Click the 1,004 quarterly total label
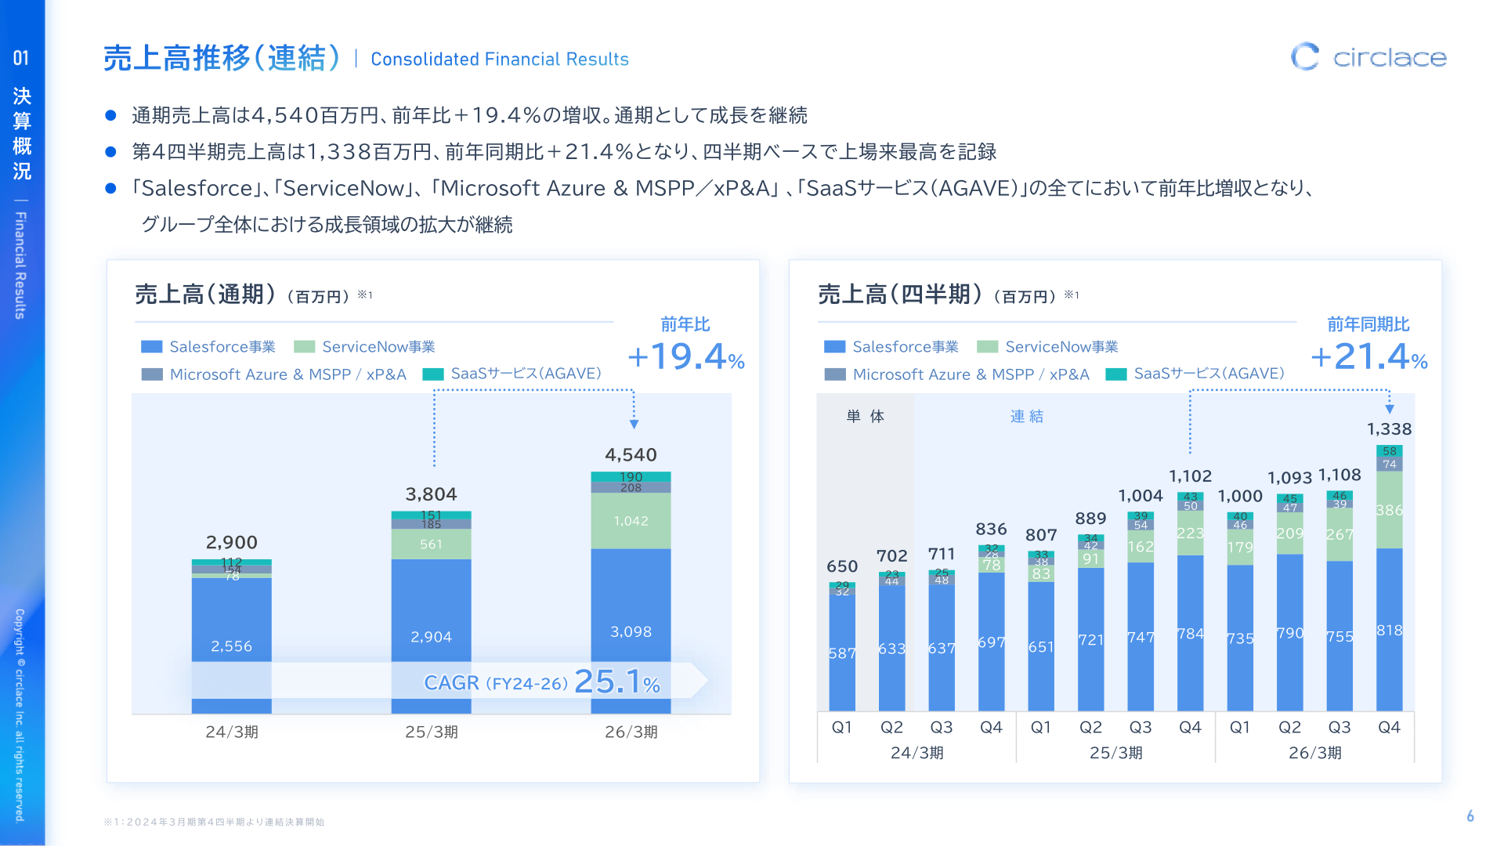The width and height of the screenshot is (1504, 846). tap(1141, 496)
